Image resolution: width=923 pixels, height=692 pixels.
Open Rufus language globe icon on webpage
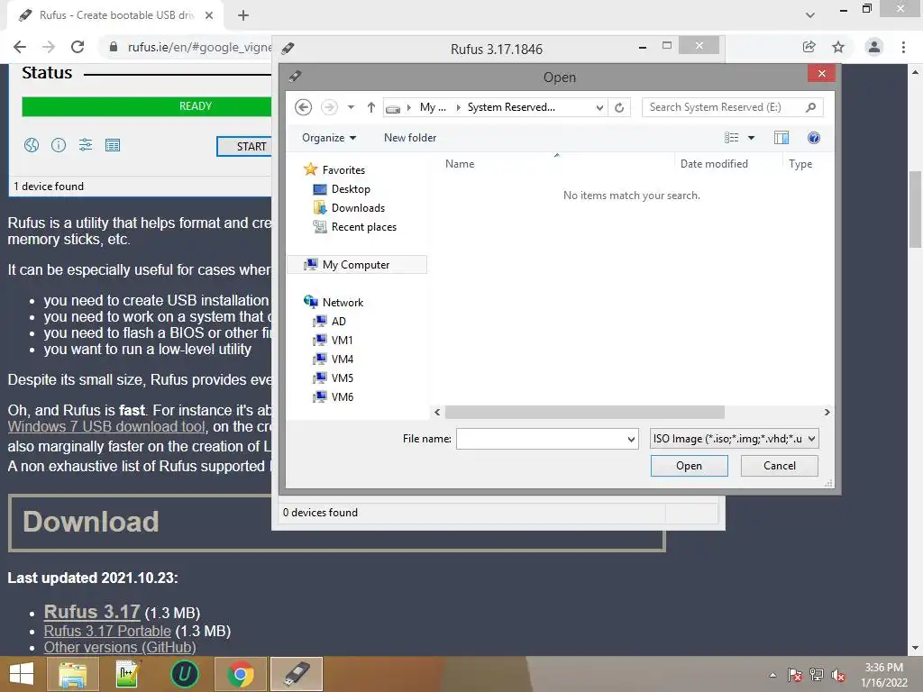point(32,145)
